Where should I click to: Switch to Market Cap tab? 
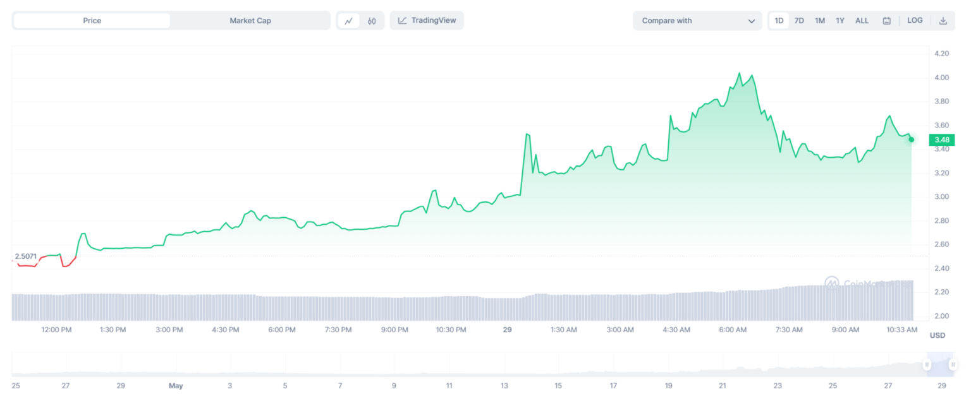point(250,21)
